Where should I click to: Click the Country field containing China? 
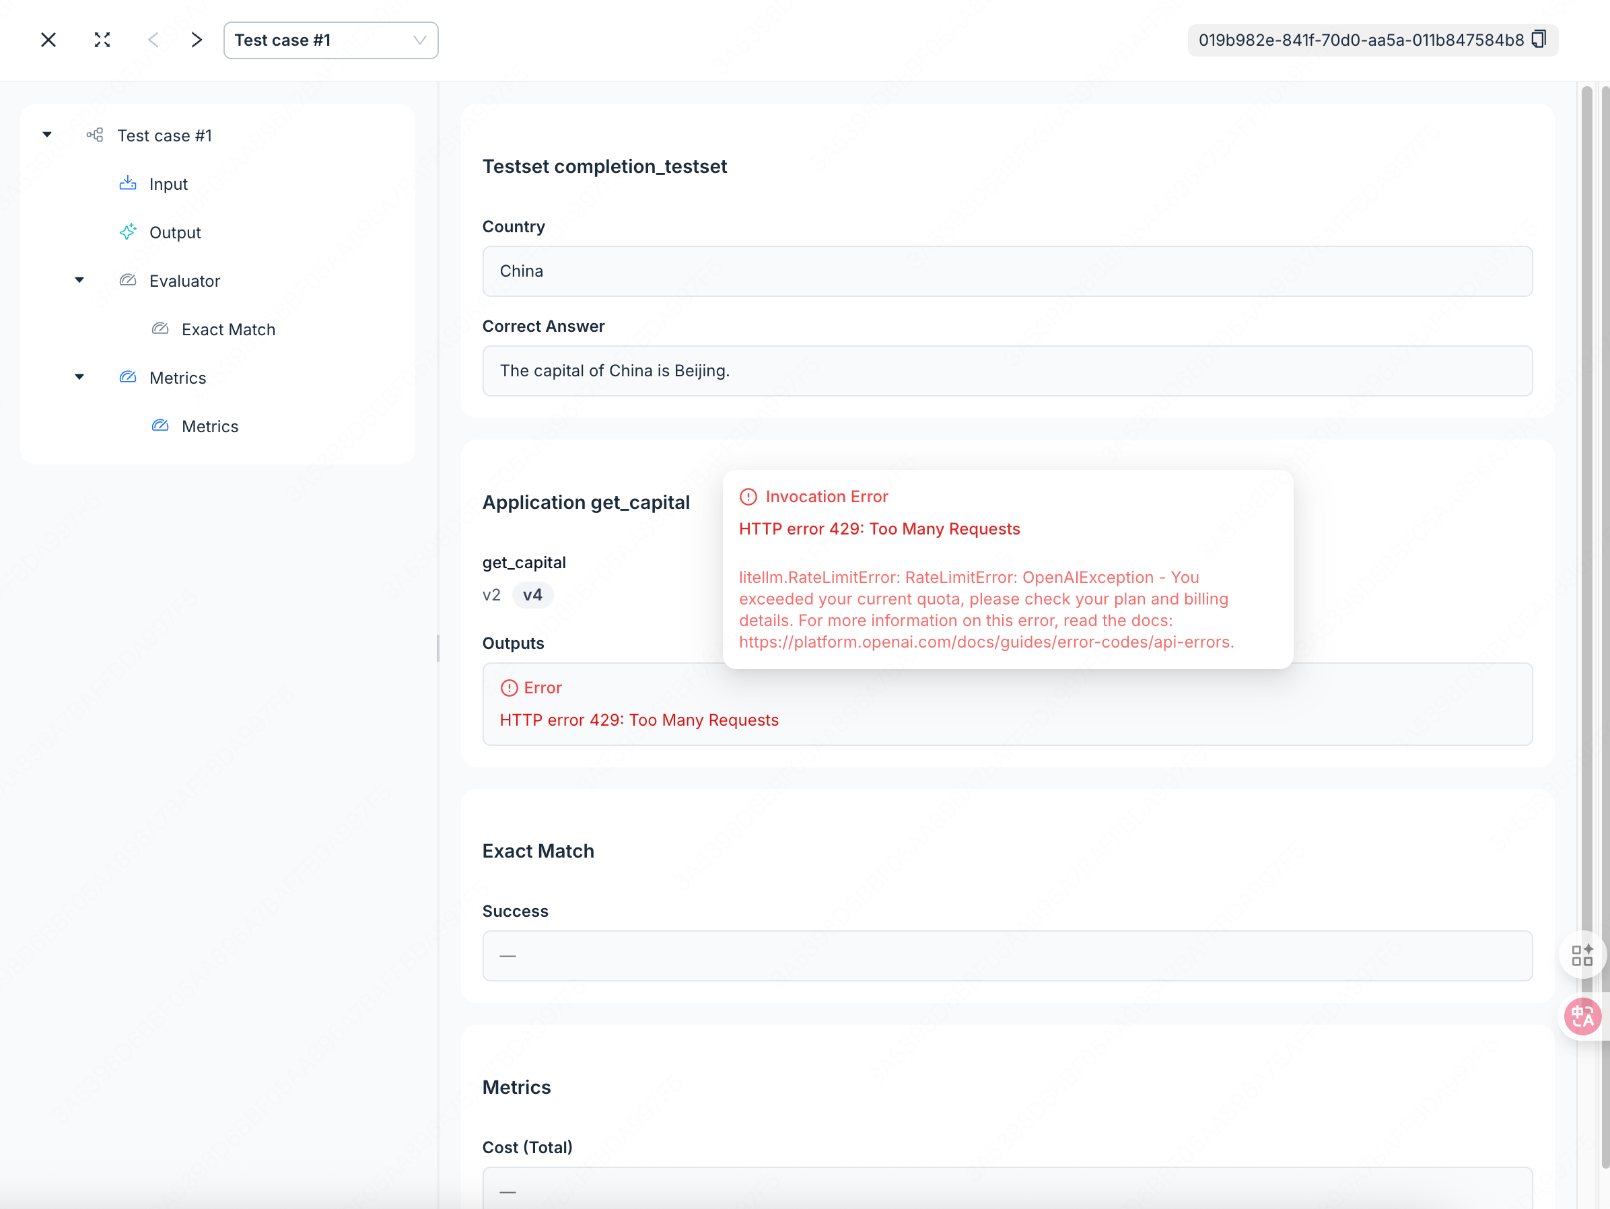(x=1007, y=271)
